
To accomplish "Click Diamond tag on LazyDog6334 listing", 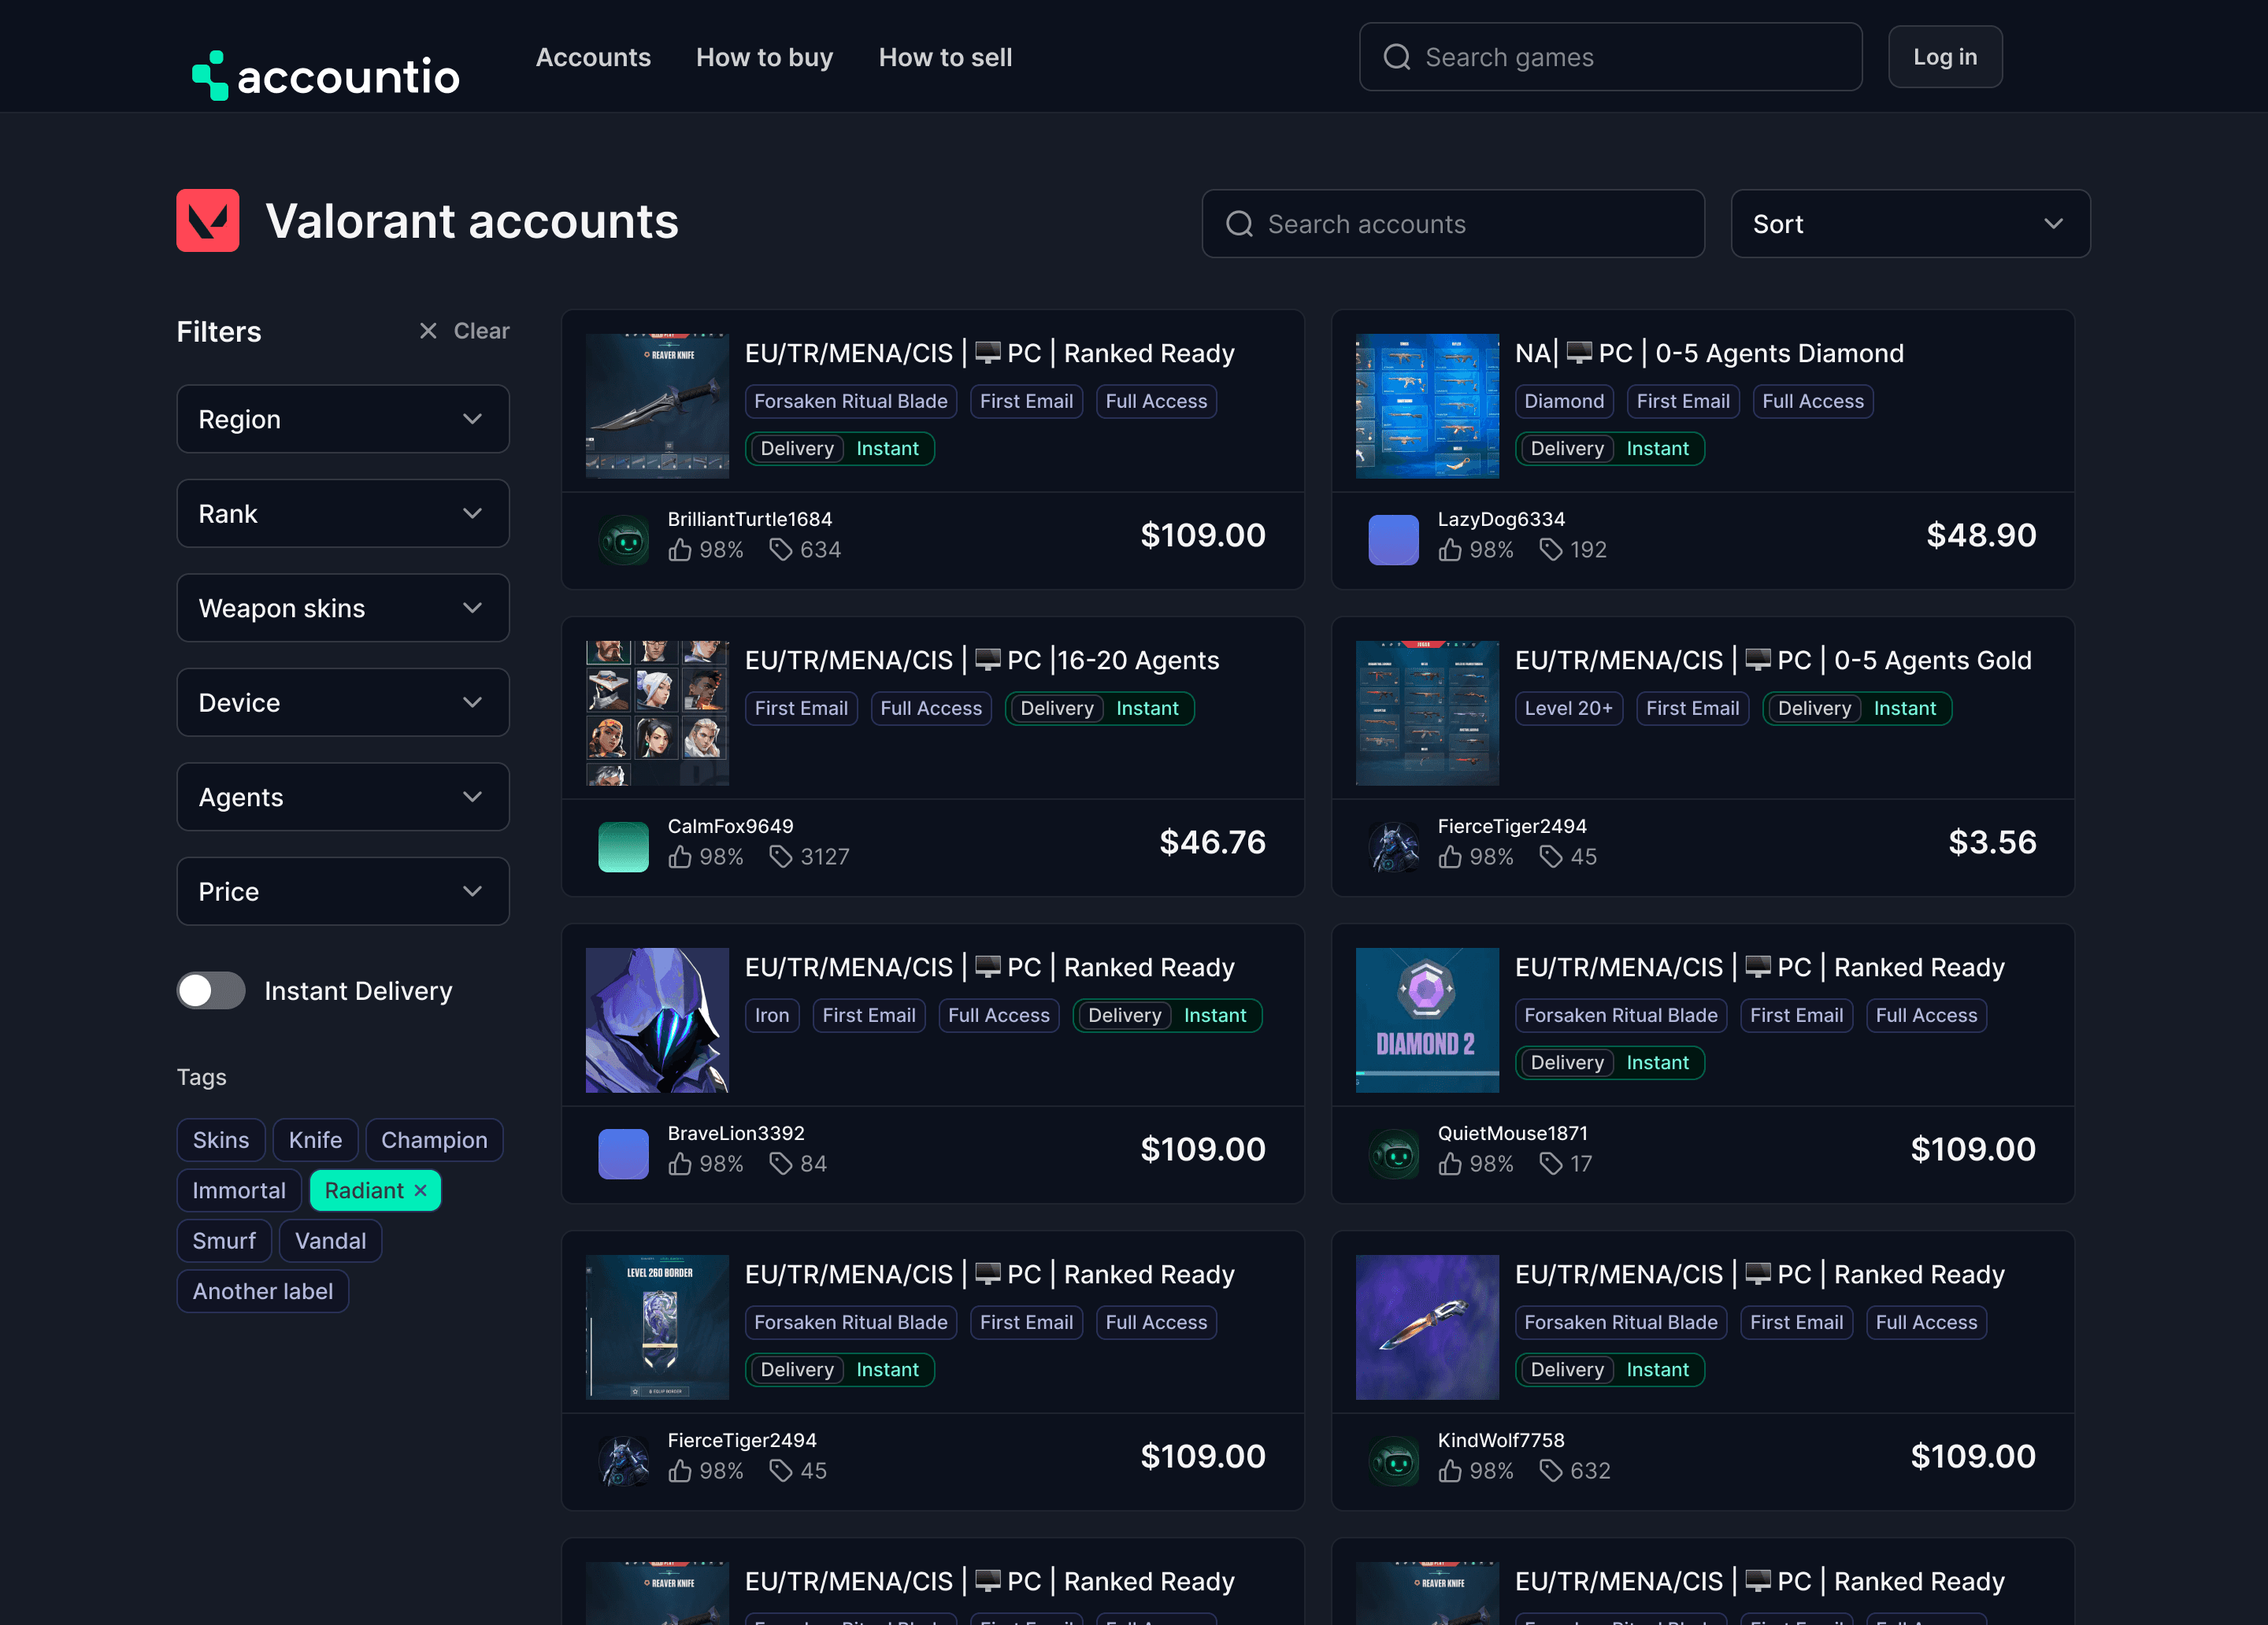I will pyautogui.click(x=1564, y=401).
